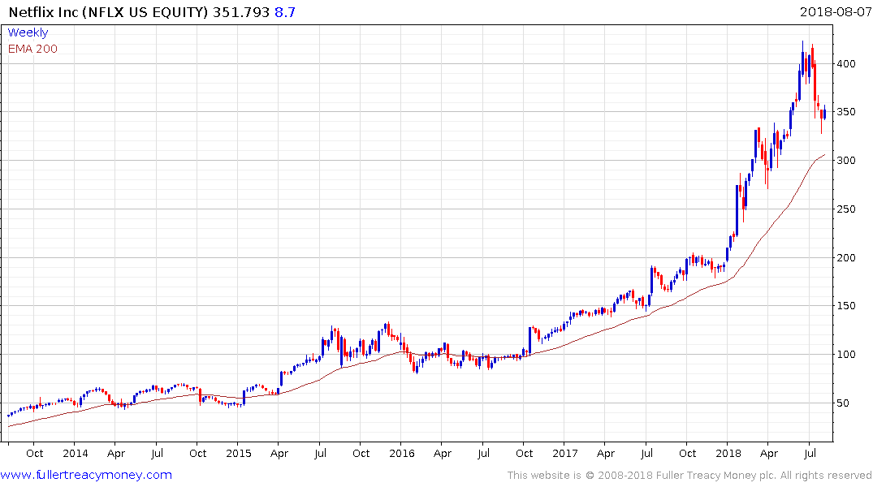Click the 2014 year axis label
The height and width of the screenshot is (487, 873).
(x=76, y=453)
